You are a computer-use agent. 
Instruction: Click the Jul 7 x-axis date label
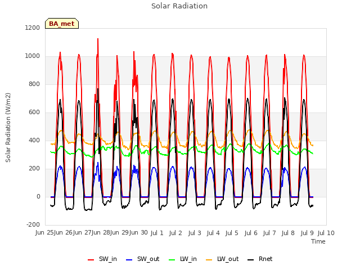tap(269, 233)
